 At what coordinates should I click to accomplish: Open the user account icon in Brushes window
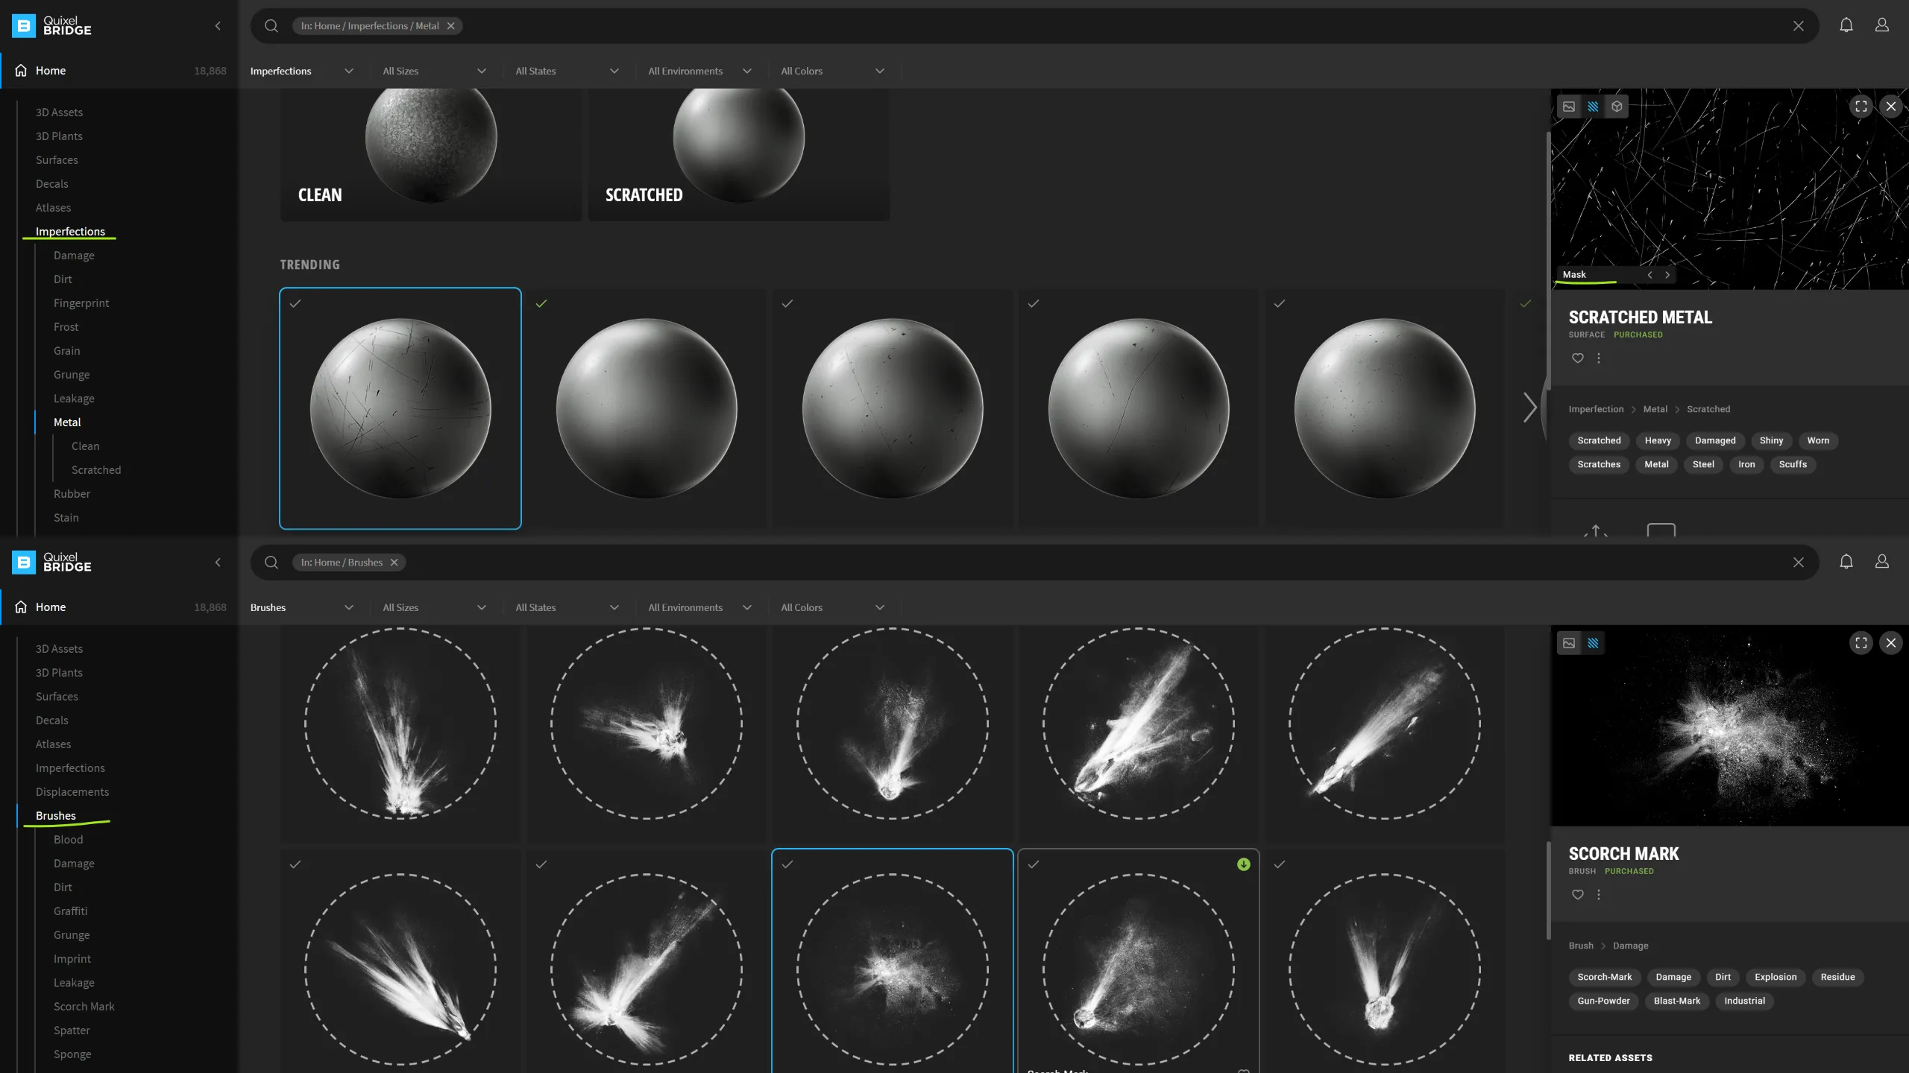click(1881, 562)
